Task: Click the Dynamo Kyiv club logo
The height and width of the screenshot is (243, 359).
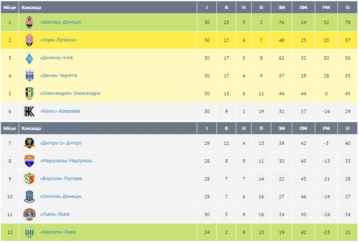Action: 29,58
